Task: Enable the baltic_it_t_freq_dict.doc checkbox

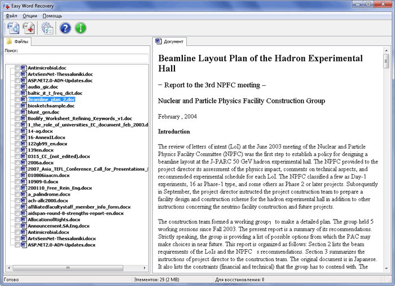Action: click(x=17, y=93)
